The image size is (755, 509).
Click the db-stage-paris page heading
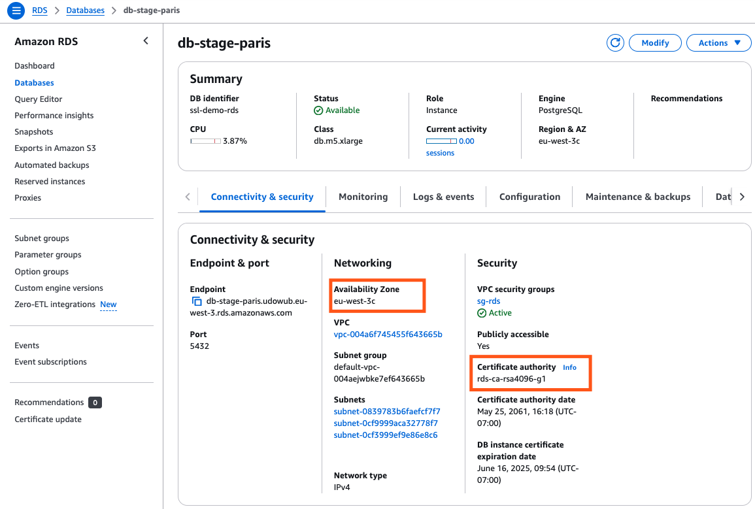click(224, 43)
